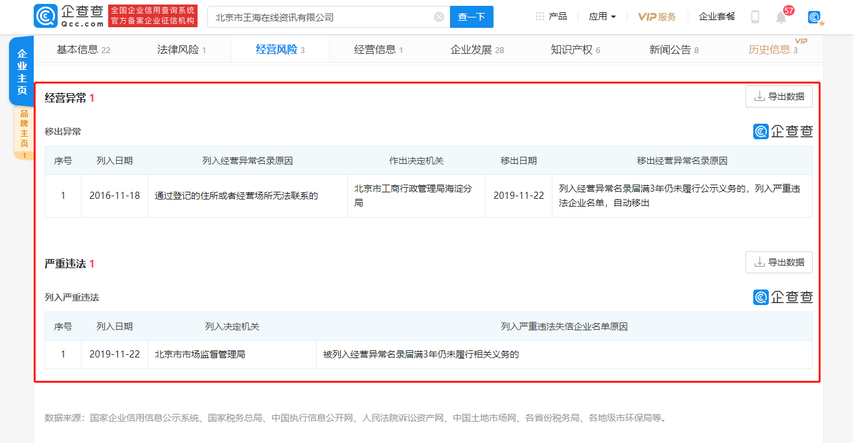Switch to 法律风险 tab
Screen dimensions: 853x443
pyautogui.click(x=181, y=49)
